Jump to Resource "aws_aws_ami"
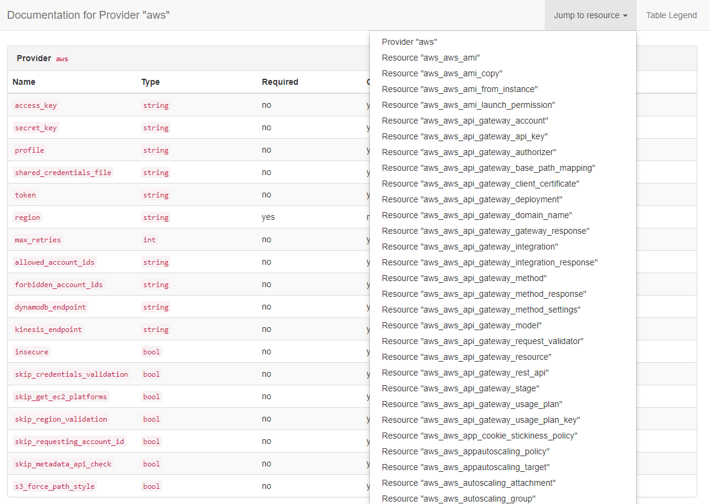This screenshot has height=504, width=710. 502,58
